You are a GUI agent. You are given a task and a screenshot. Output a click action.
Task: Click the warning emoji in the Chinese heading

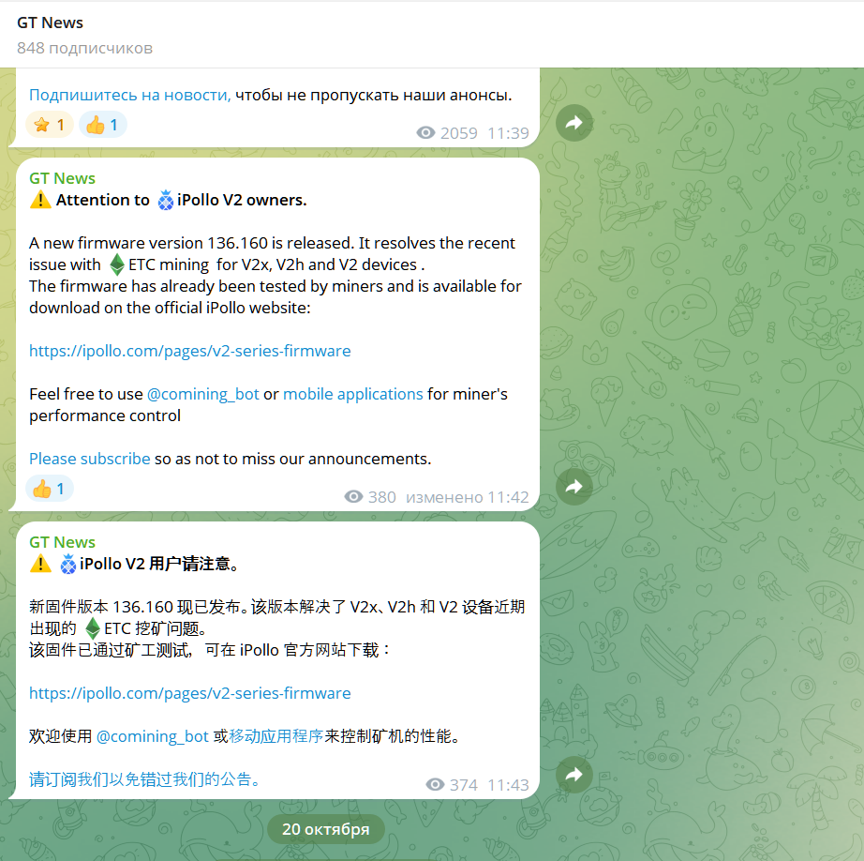(41, 564)
